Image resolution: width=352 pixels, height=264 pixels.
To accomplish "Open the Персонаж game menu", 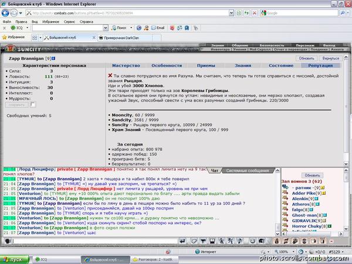I will (x=304, y=45).
